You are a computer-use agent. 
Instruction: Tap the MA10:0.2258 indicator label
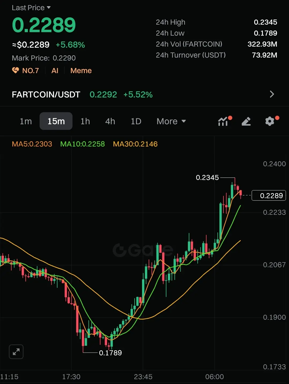coord(82,144)
